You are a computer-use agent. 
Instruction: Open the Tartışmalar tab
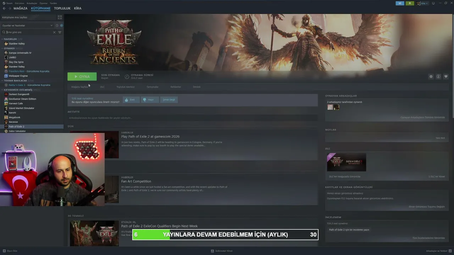pos(153,87)
